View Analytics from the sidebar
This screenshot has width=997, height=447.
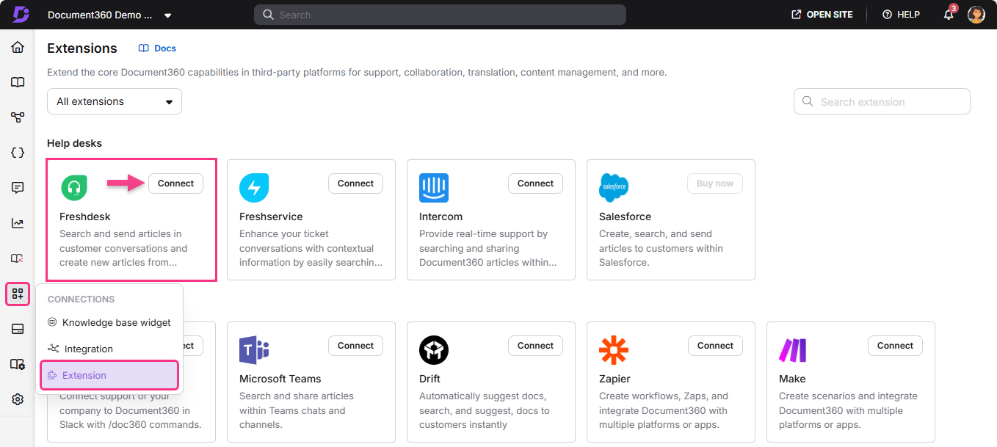coord(17,222)
